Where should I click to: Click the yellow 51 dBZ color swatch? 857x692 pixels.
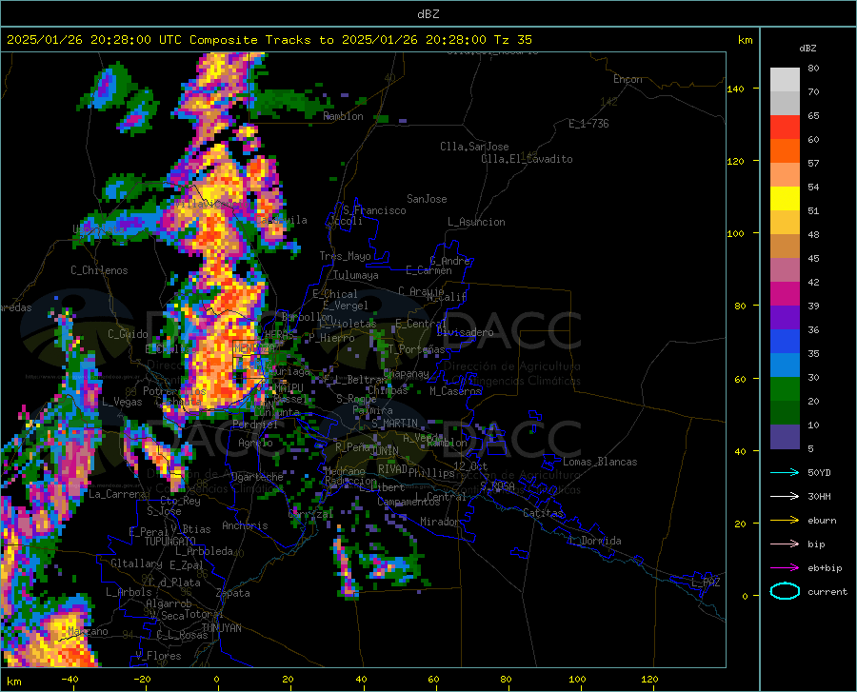pos(785,199)
